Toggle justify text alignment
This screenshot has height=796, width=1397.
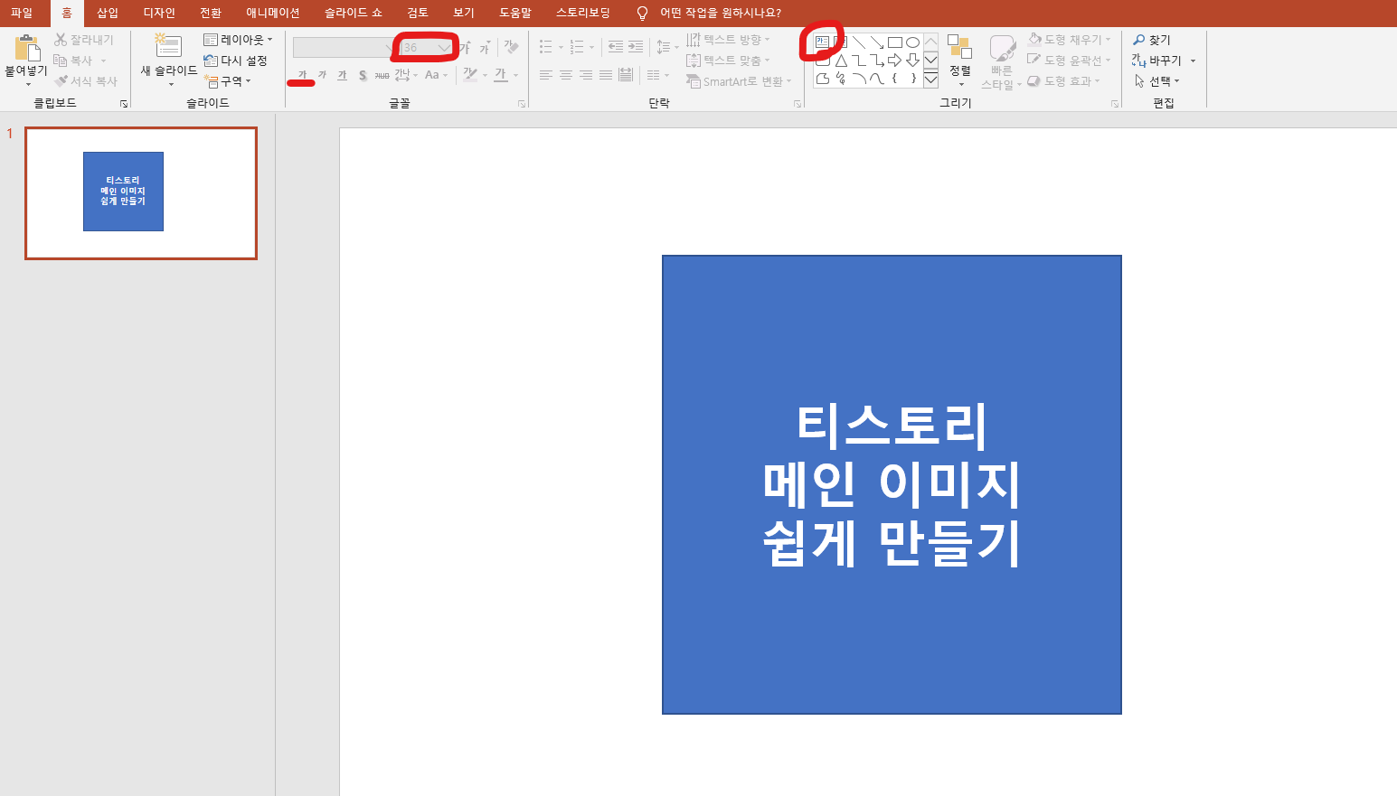pyautogui.click(x=606, y=75)
